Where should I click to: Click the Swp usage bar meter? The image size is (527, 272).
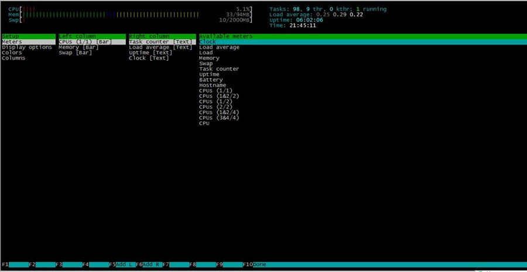pyautogui.click(x=131, y=20)
